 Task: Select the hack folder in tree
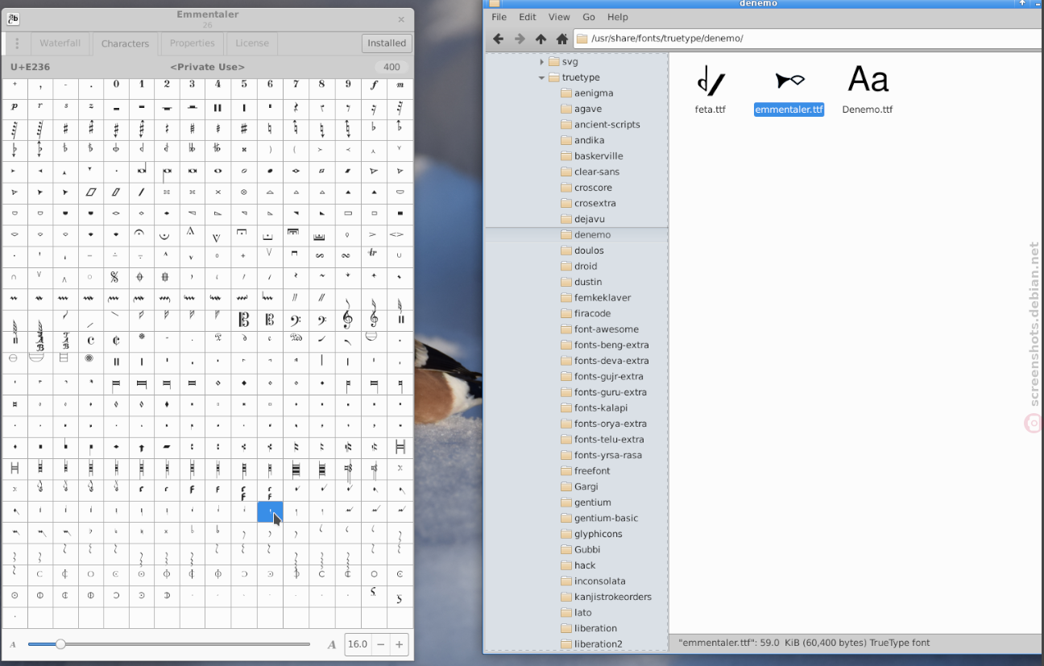point(585,565)
